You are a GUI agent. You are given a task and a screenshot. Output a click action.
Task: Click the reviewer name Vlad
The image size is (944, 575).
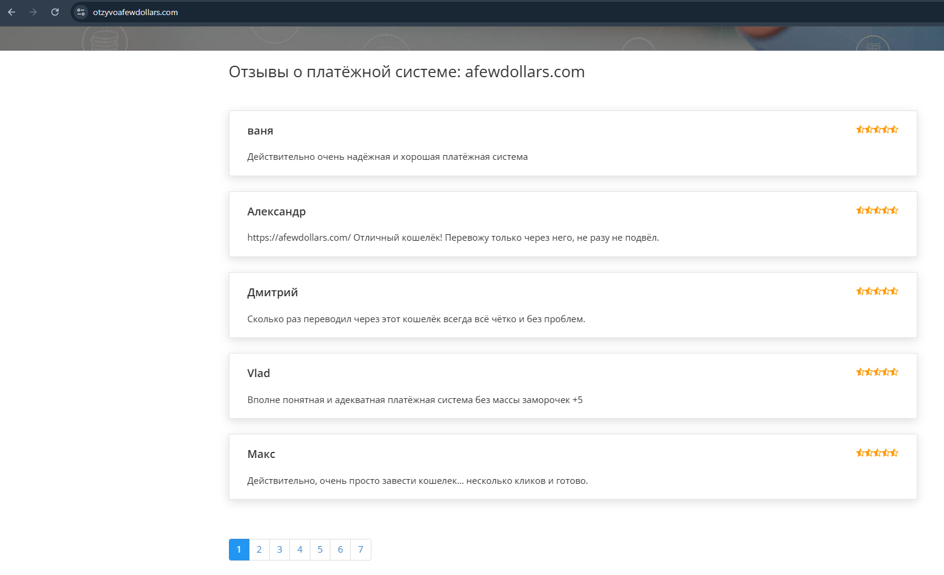pos(258,373)
